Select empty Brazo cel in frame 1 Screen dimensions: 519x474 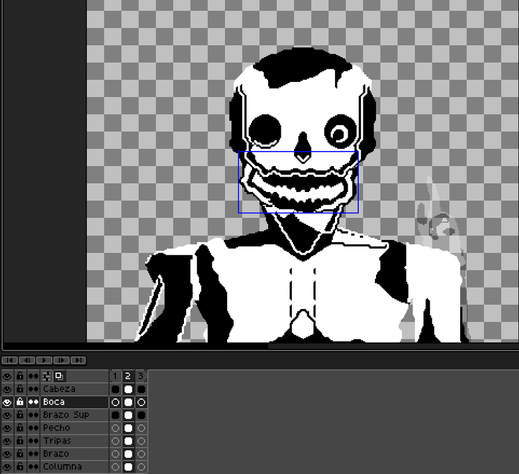point(115,453)
